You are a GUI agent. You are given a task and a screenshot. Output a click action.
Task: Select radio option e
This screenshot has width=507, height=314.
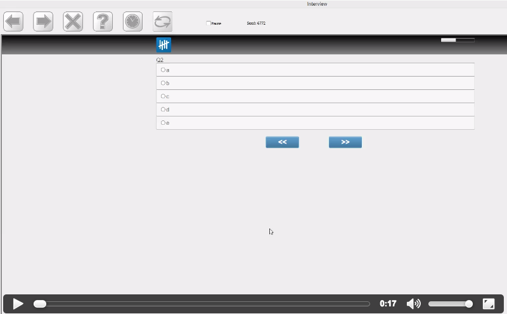pos(163,123)
